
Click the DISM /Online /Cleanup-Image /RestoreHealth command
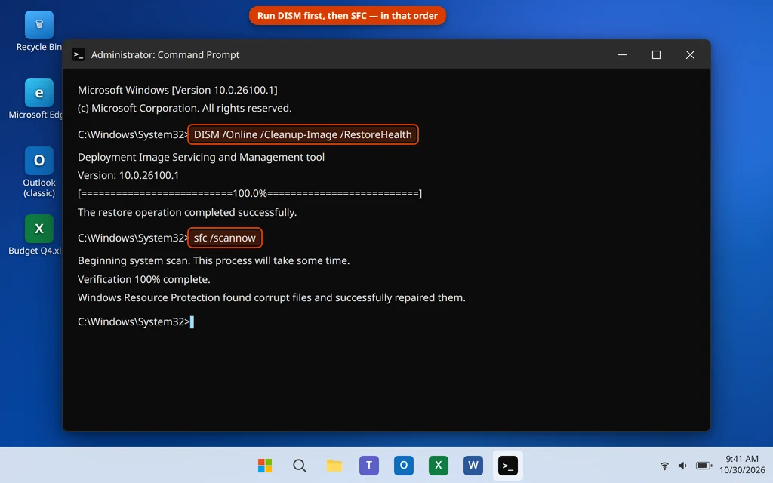(303, 134)
